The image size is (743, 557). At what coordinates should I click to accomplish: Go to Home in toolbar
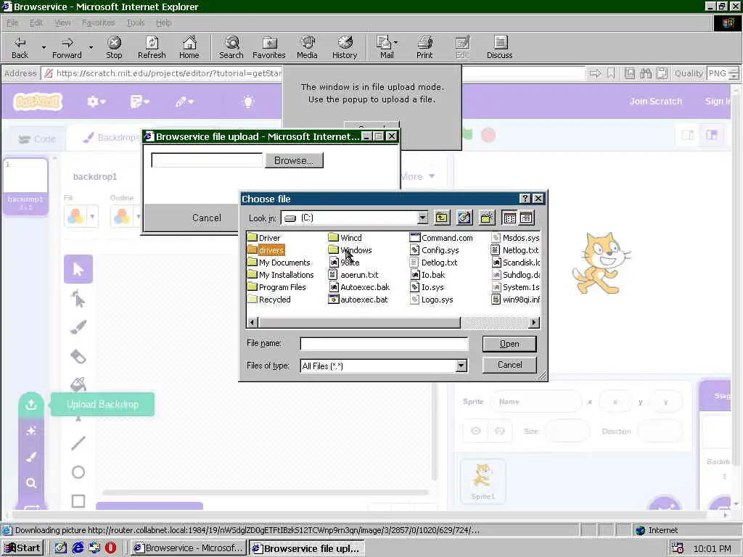coord(189,47)
